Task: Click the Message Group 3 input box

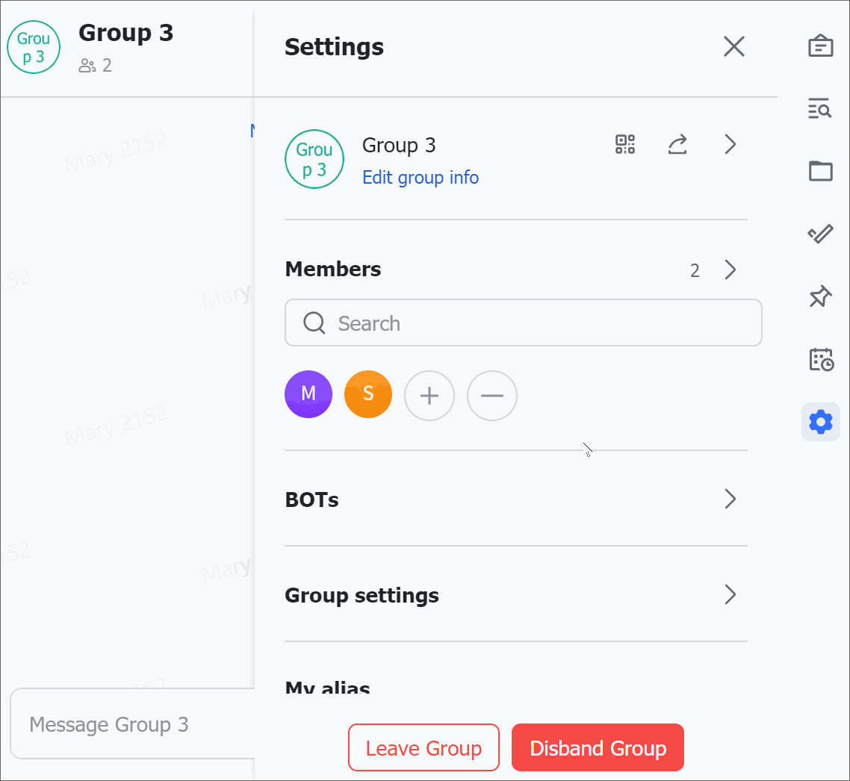Action: point(127,724)
